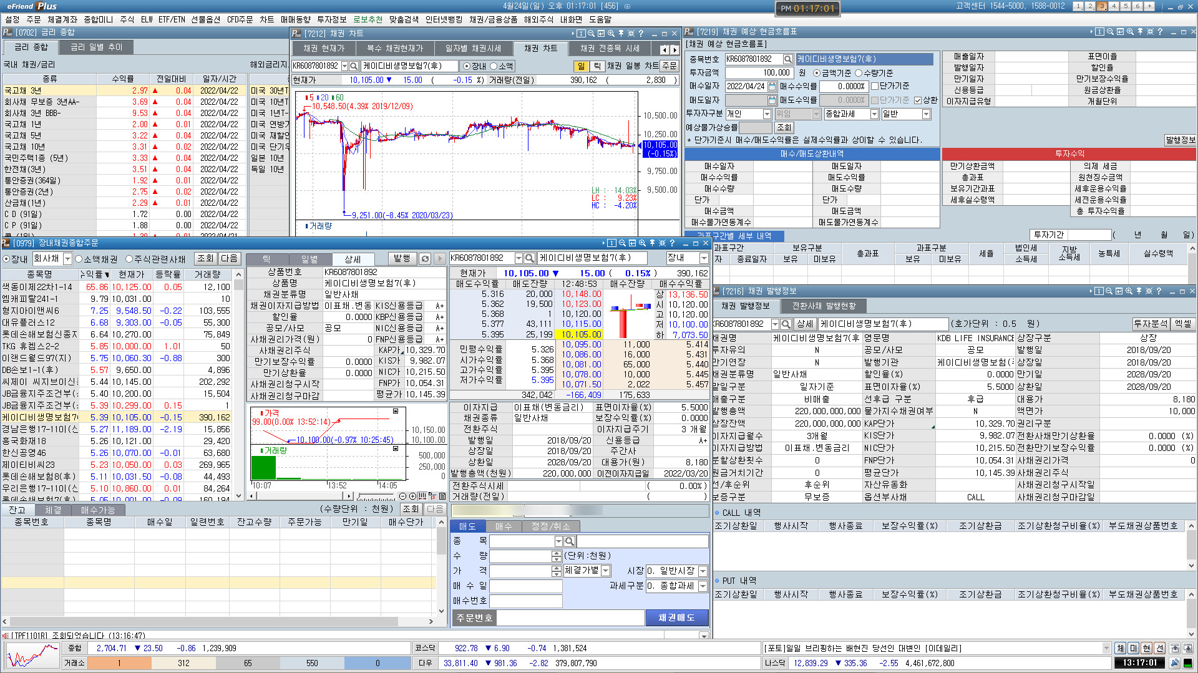
Task: Zoom in icon in 7219 cash flow window
Action: click(1130, 32)
